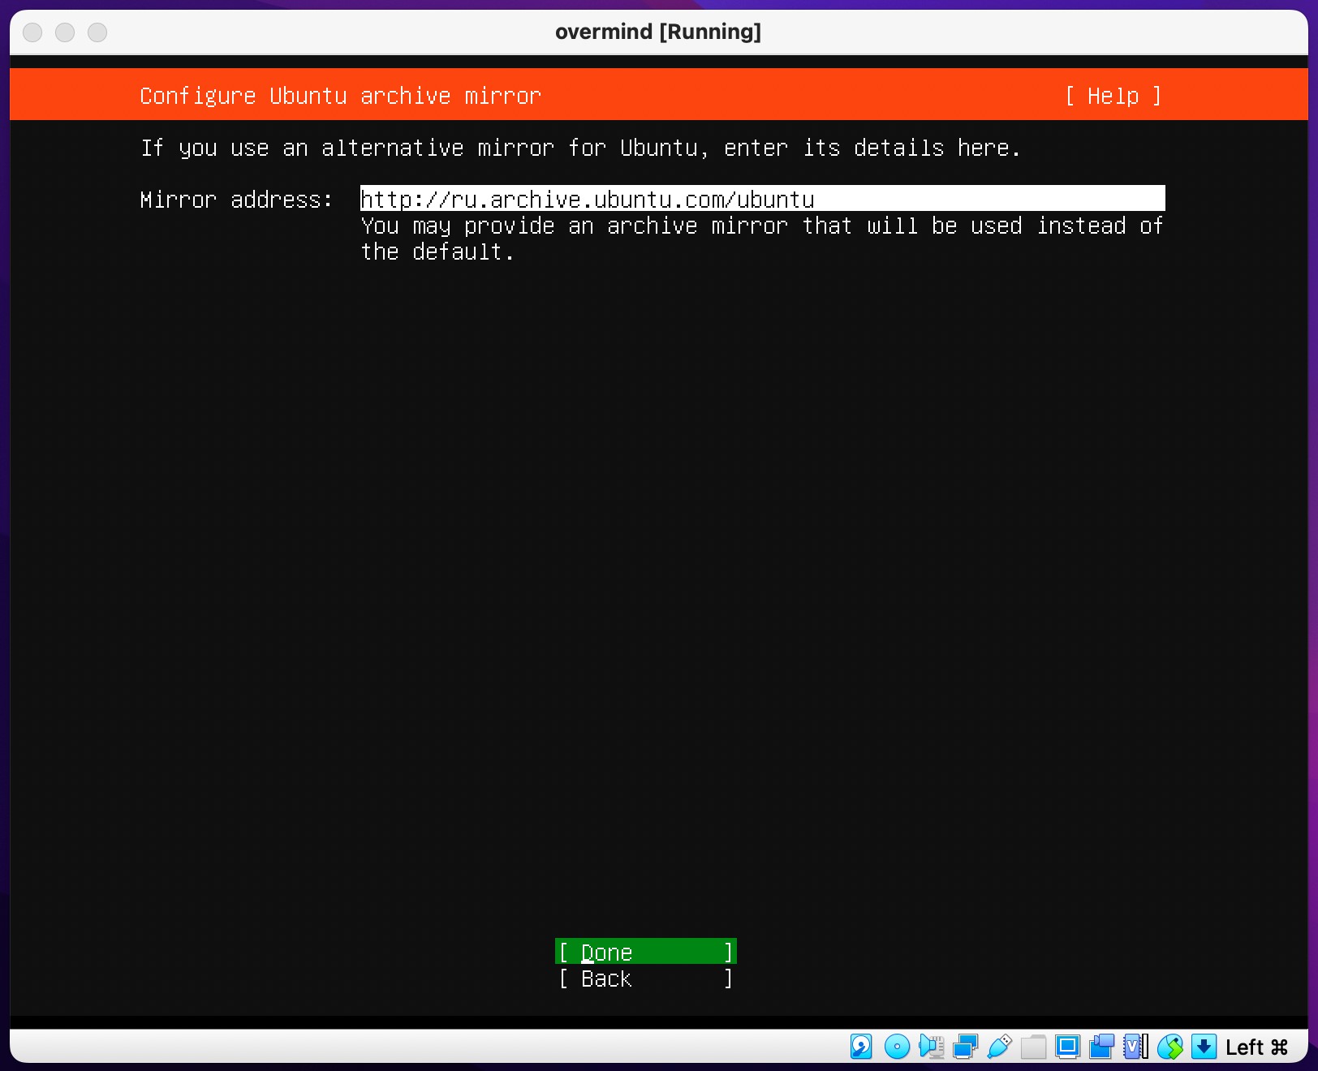
Task: Click the green zoom window button
Action: [x=97, y=32]
